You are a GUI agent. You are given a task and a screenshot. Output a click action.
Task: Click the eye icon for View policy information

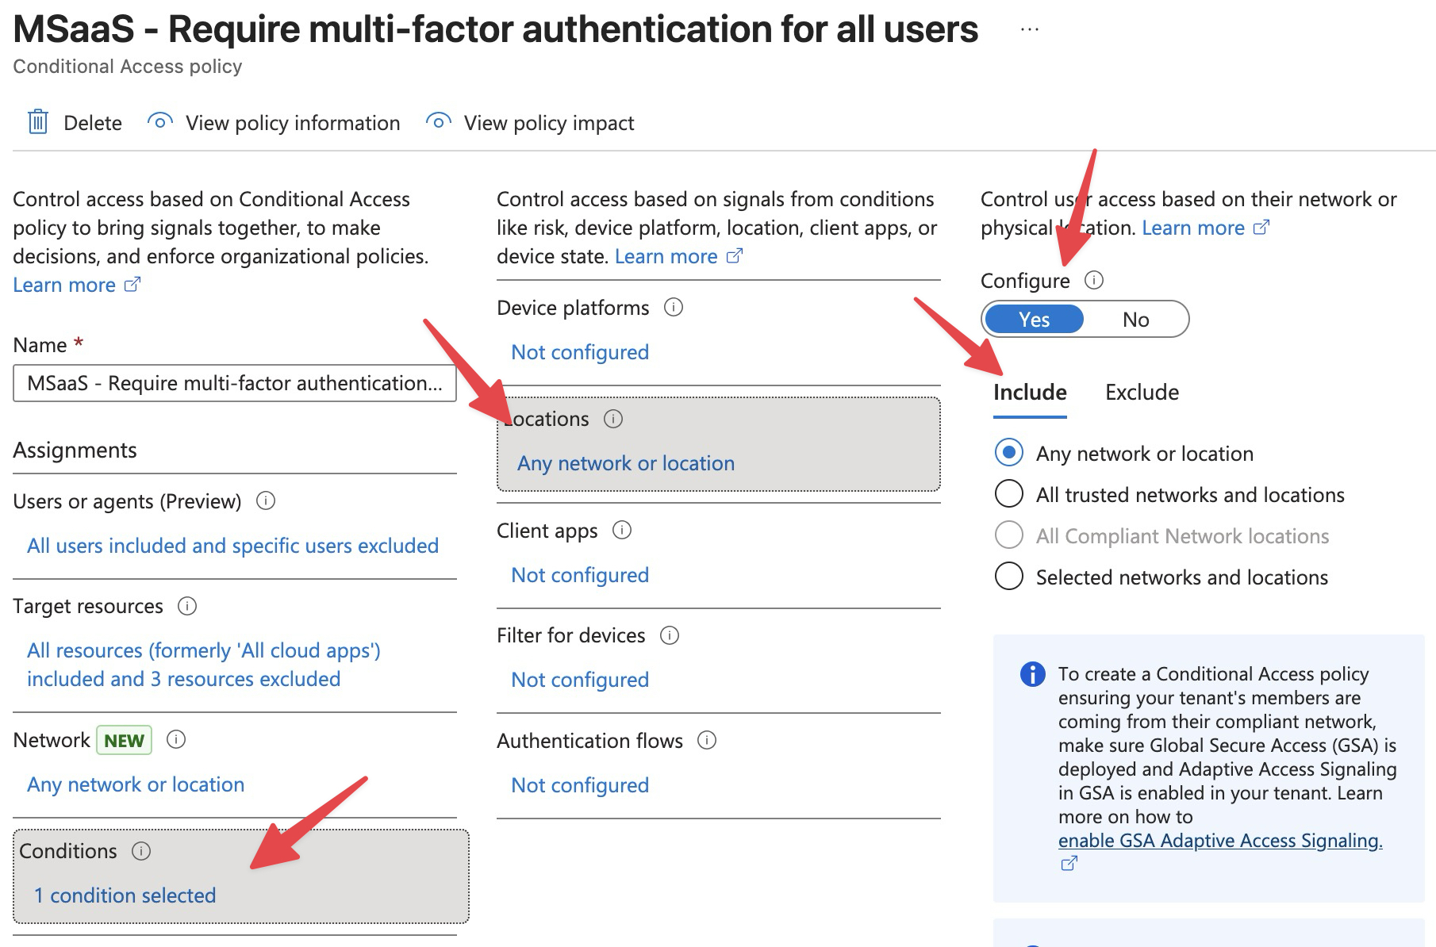[x=160, y=122]
